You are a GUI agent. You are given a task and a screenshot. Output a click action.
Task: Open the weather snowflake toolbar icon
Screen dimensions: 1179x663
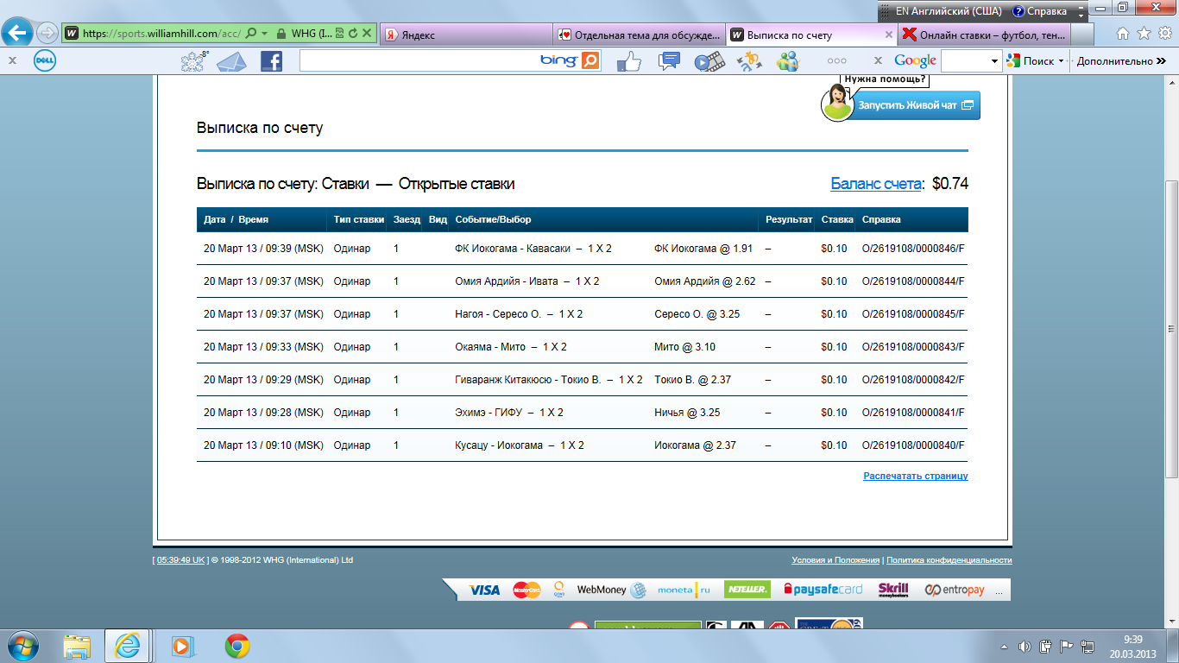pos(193,61)
